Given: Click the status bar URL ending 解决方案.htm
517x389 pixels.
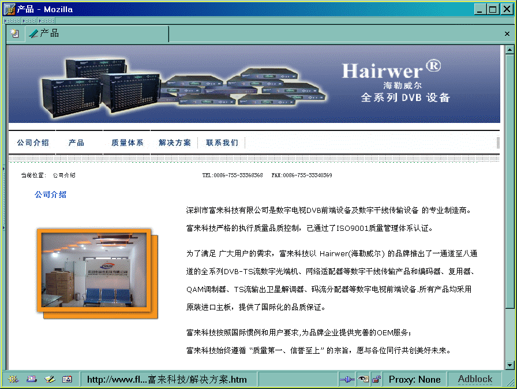Looking at the screenshot, I should [x=167, y=379].
